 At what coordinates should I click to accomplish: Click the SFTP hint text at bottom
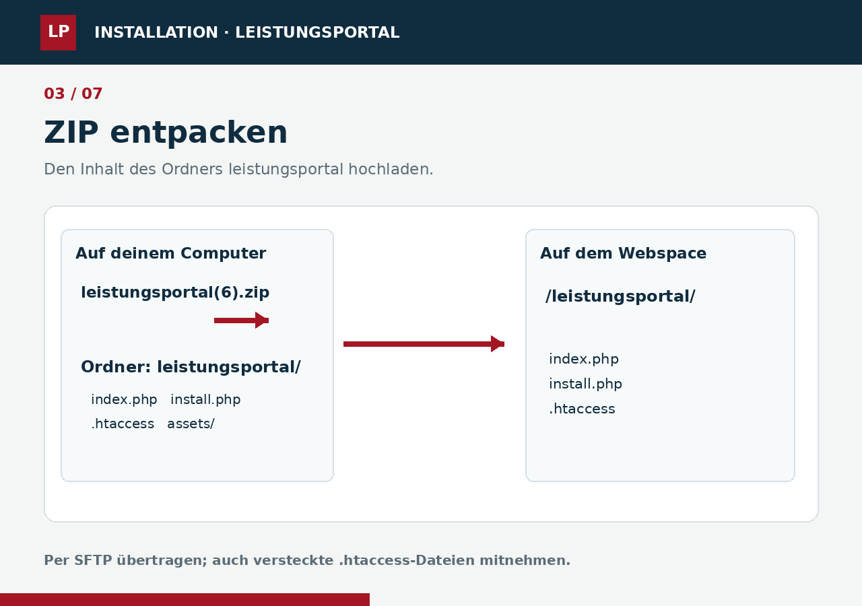[x=307, y=560]
